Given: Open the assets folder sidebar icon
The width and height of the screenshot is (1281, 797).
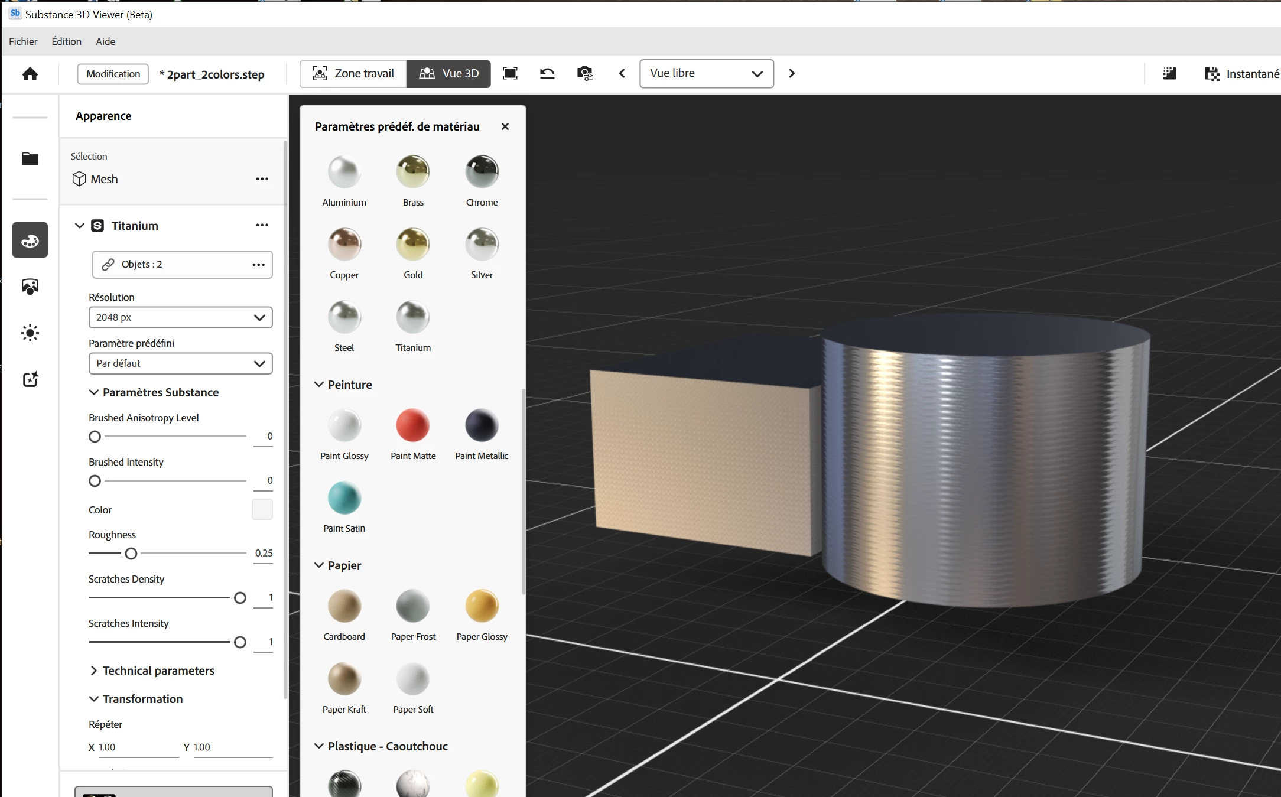Looking at the screenshot, I should pyautogui.click(x=30, y=159).
